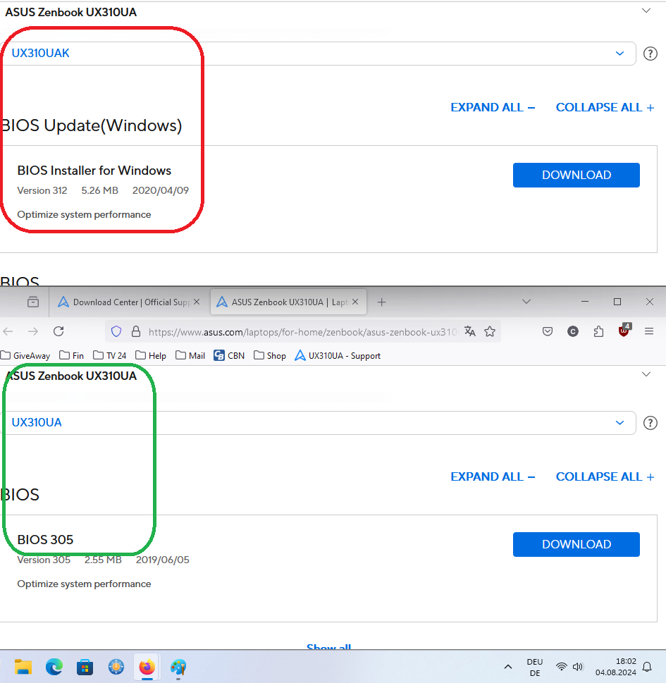
Task: Show help for the UX310UA model selector
Action: pos(650,422)
